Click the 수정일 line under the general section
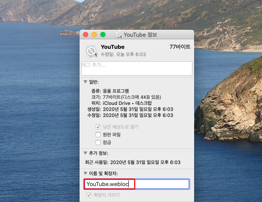Viewport: 262px width, 202px height. click(x=130, y=115)
